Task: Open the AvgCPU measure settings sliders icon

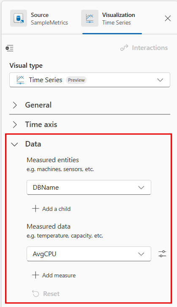Action: pos(162,254)
